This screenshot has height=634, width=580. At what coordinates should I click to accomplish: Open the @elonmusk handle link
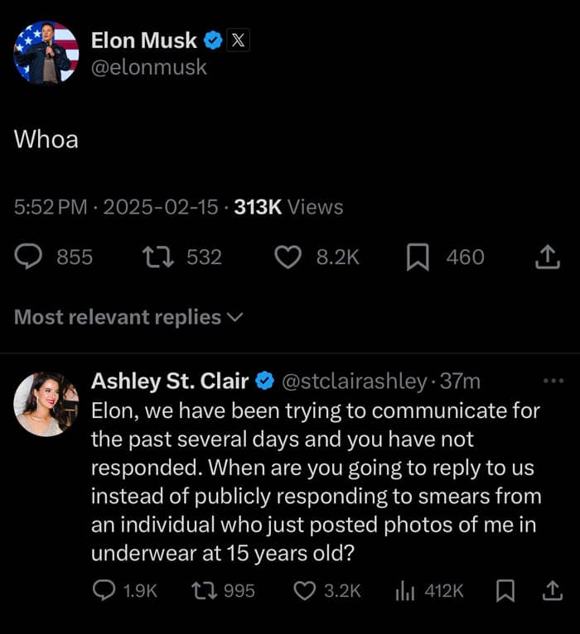coord(149,68)
